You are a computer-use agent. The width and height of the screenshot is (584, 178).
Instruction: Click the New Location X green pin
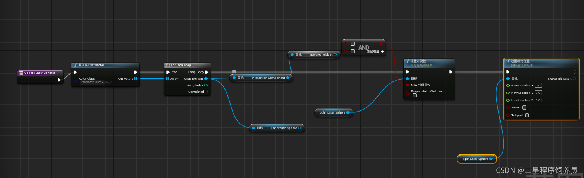click(x=508, y=85)
